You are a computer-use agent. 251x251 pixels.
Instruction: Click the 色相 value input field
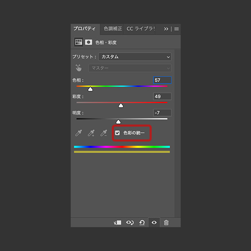(x=162, y=80)
